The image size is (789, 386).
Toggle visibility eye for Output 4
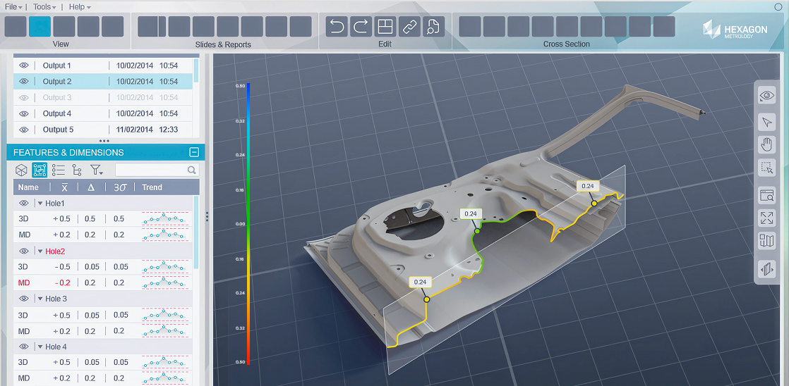24,113
